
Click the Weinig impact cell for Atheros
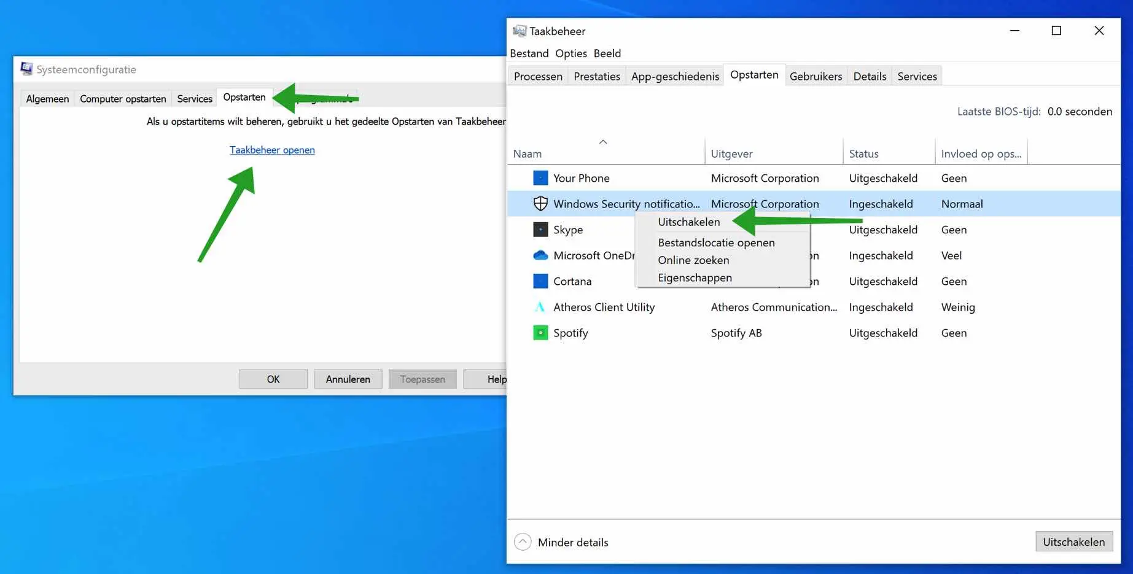(x=958, y=307)
